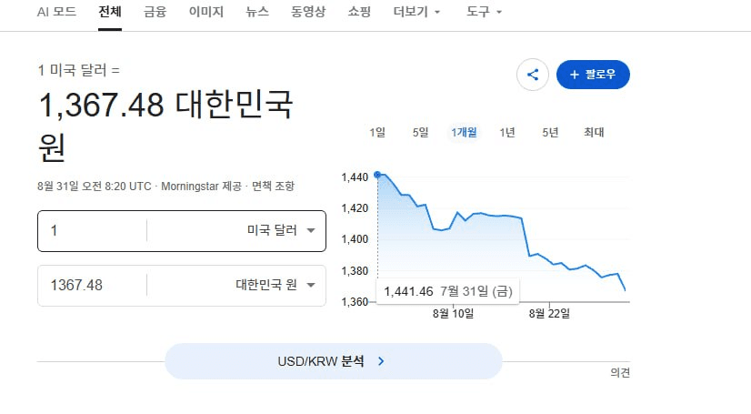Click the share icon button
Image resolution: width=751 pixels, height=414 pixels.
click(532, 75)
